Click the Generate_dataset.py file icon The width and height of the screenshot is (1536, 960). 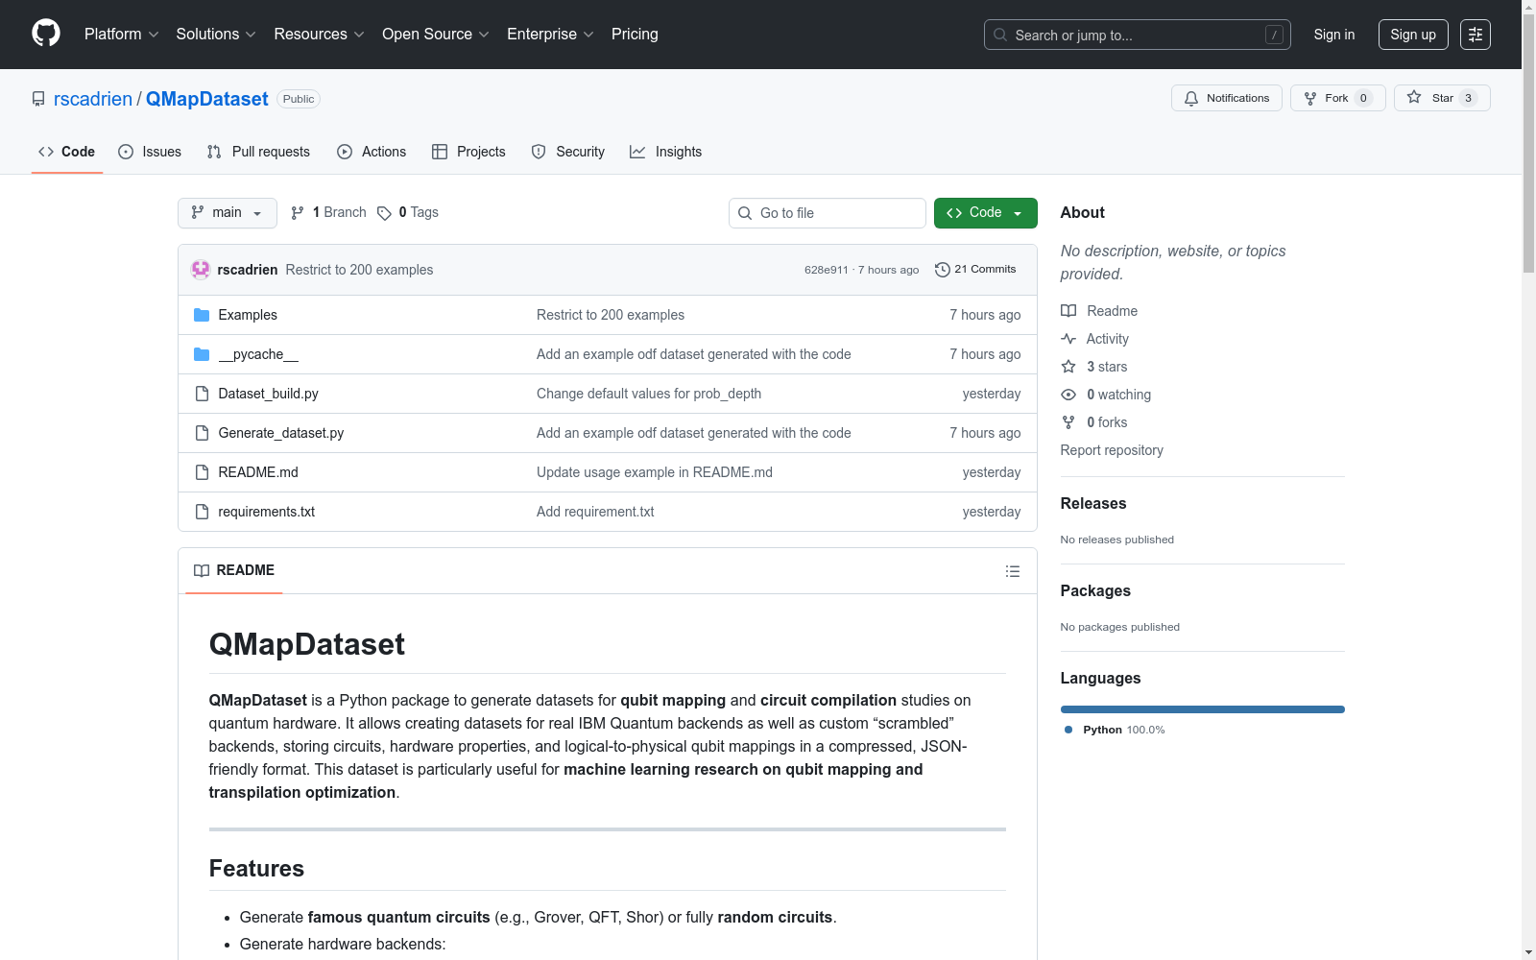click(202, 433)
